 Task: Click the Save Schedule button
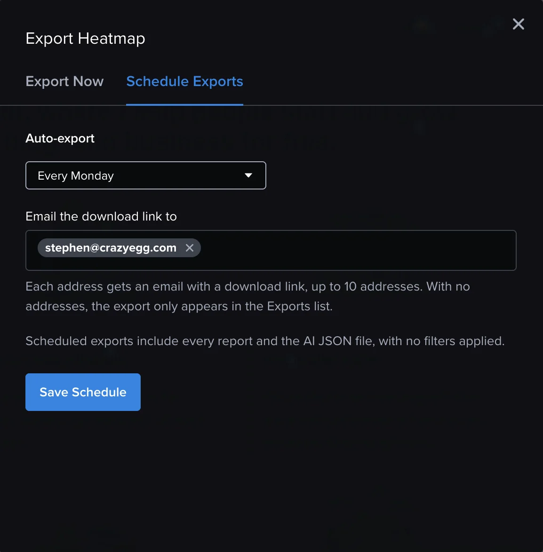click(x=83, y=392)
